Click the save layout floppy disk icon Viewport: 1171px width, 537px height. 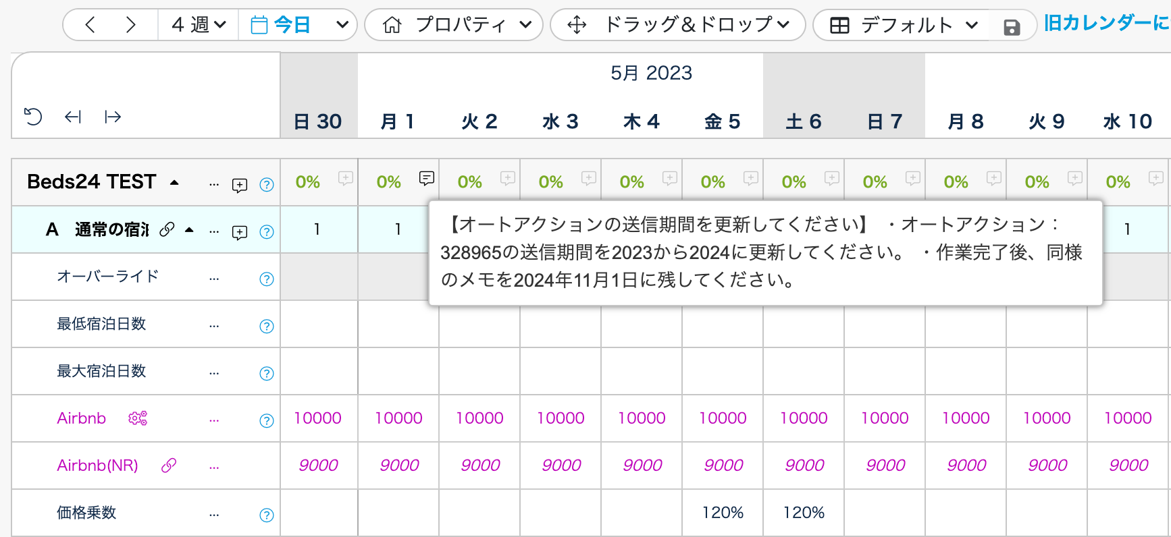[x=1011, y=27]
